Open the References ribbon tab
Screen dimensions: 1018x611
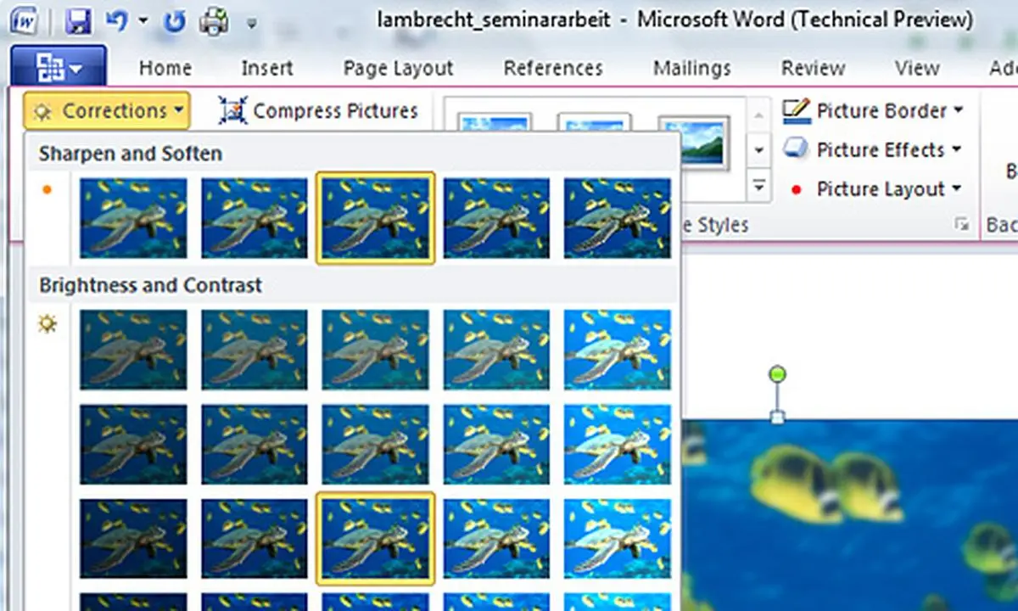[553, 68]
